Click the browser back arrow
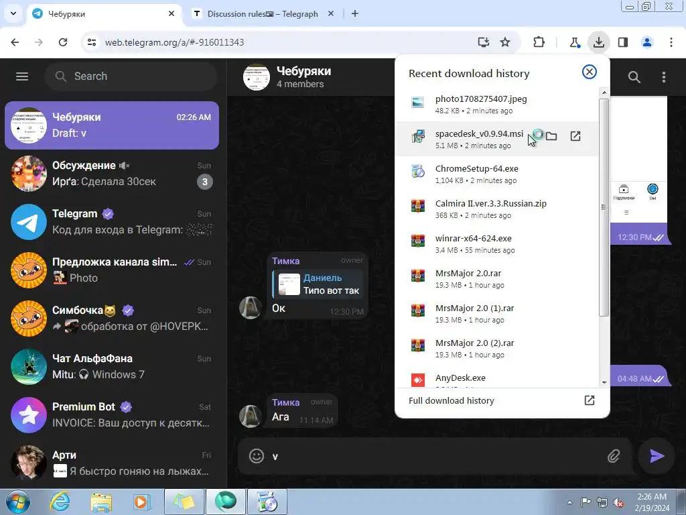 15,42
